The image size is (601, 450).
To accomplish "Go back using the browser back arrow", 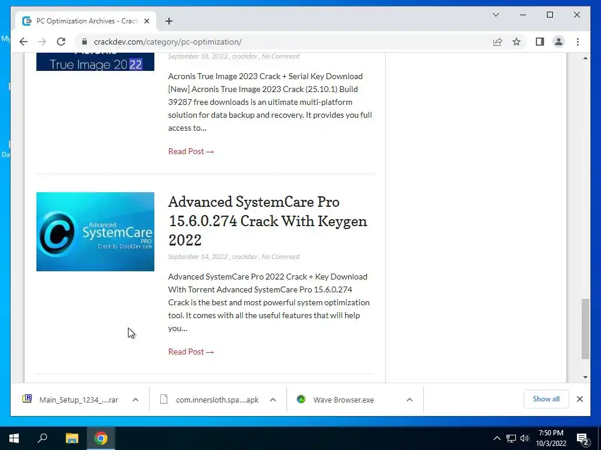I will click(23, 42).
